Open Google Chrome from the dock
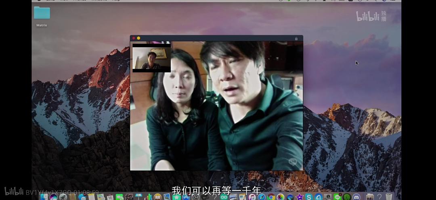This screenshot has height=200, width=436. click(x=271, y=197)
